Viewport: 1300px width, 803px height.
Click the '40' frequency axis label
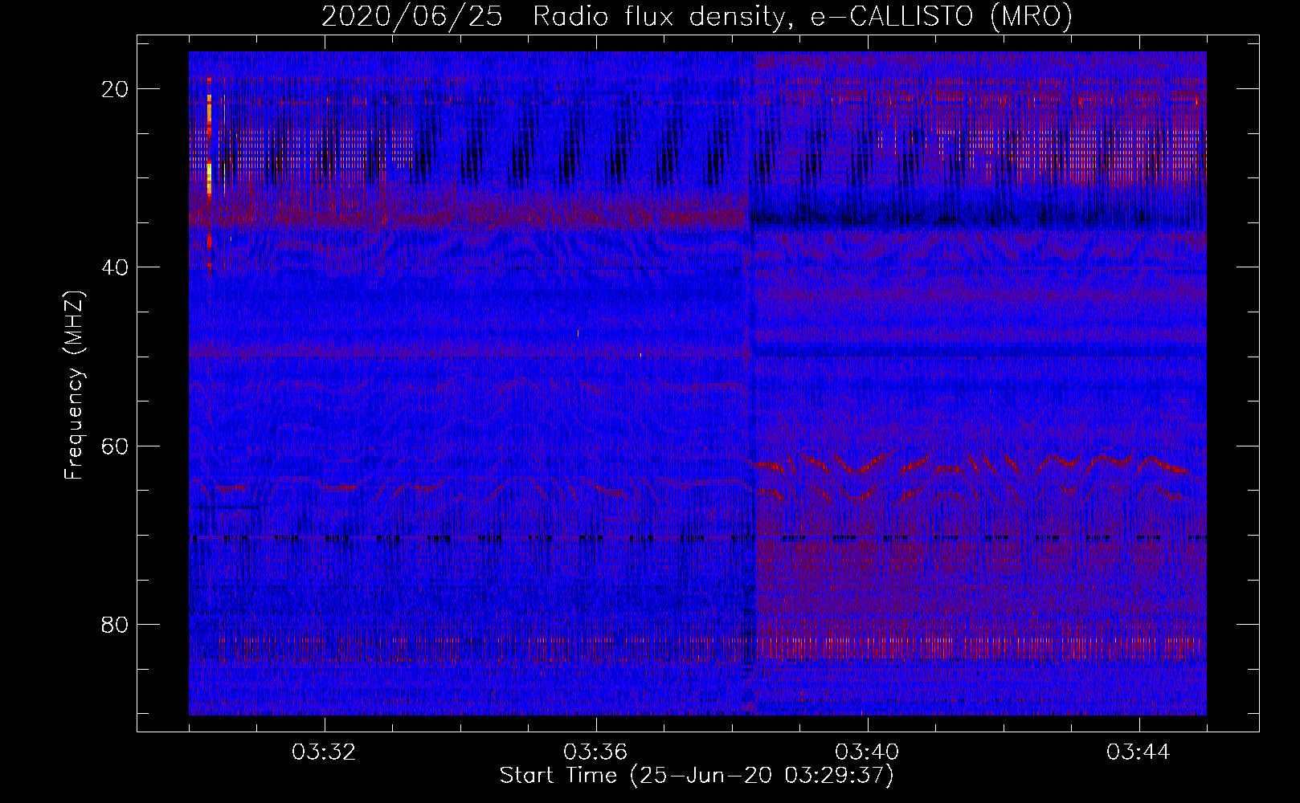click(116, 267)
